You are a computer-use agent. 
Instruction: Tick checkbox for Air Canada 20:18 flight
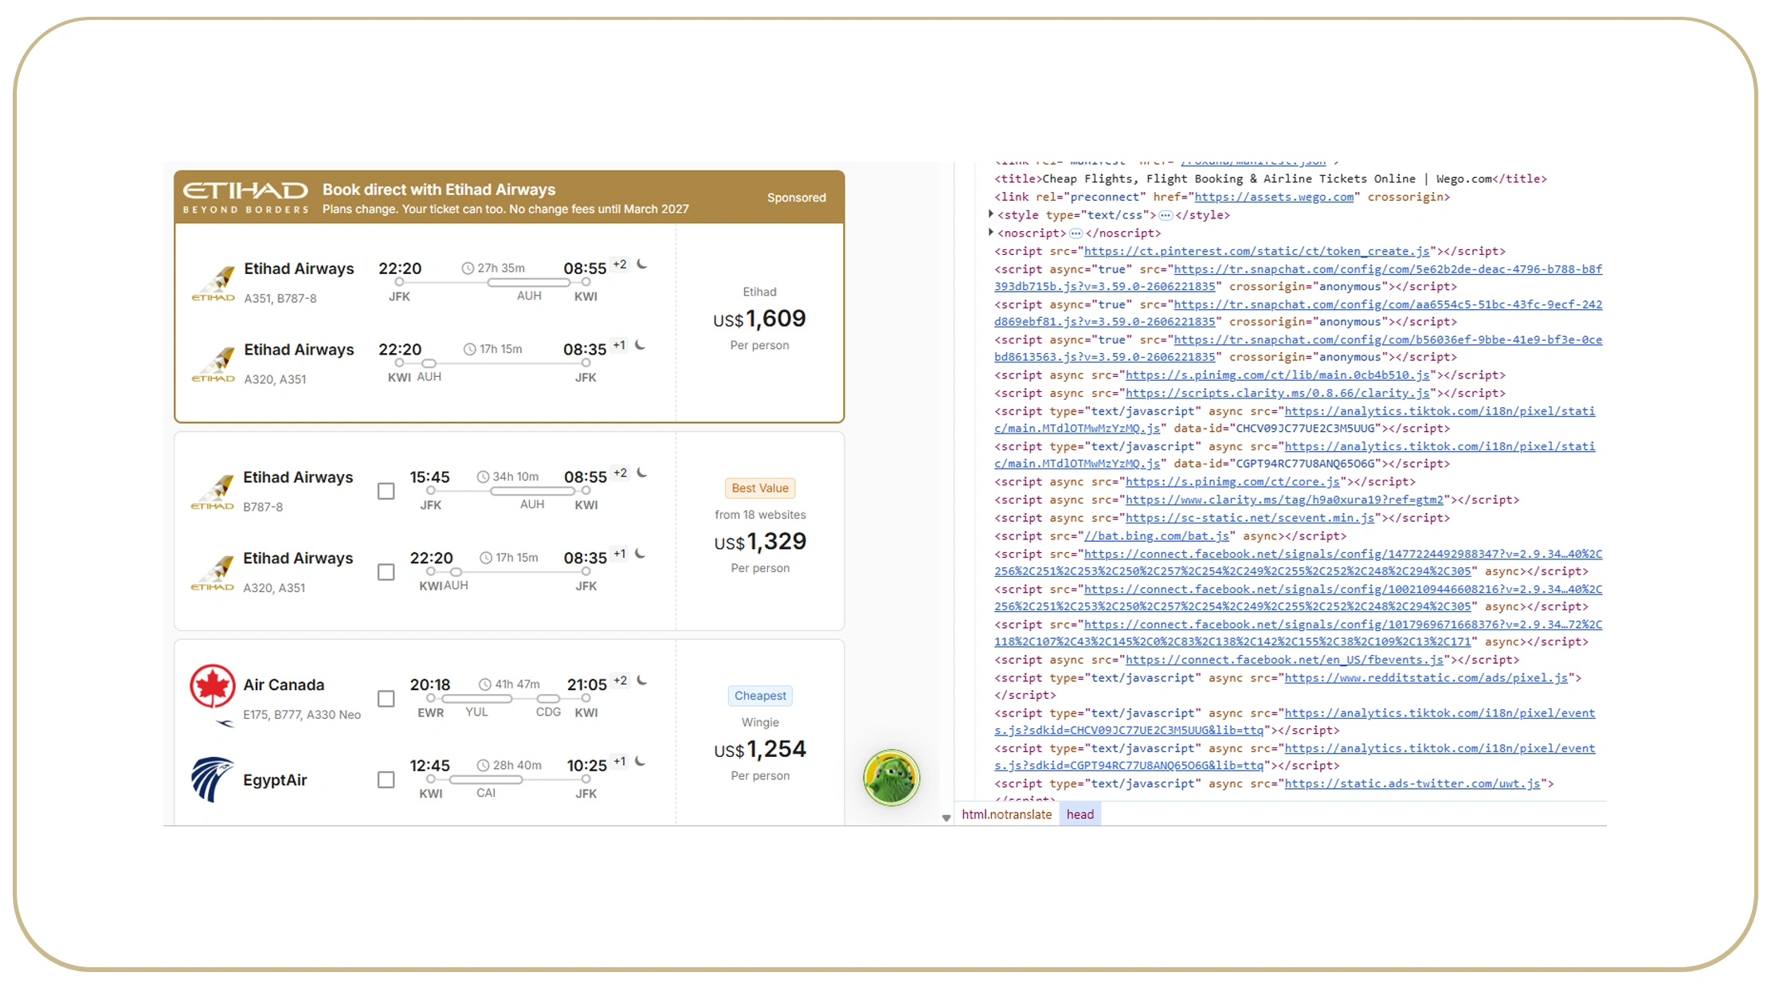point(386,699)
